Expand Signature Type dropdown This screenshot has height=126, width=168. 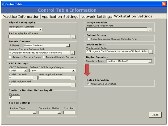pos(150,61)
